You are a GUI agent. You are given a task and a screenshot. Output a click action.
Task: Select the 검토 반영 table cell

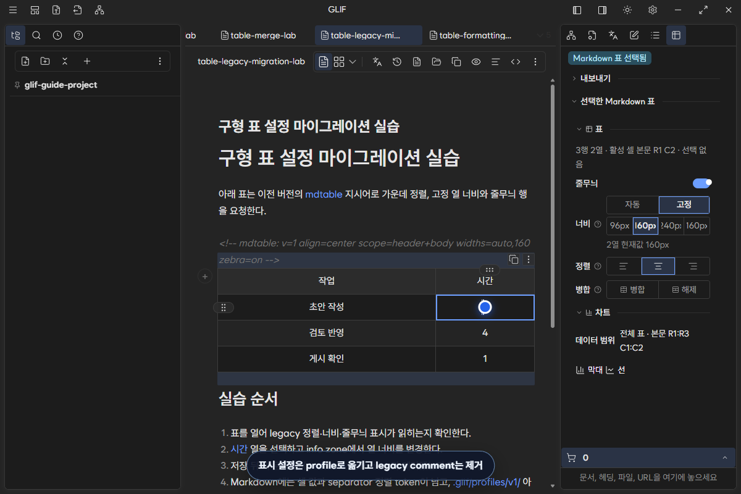click(327, 333)
